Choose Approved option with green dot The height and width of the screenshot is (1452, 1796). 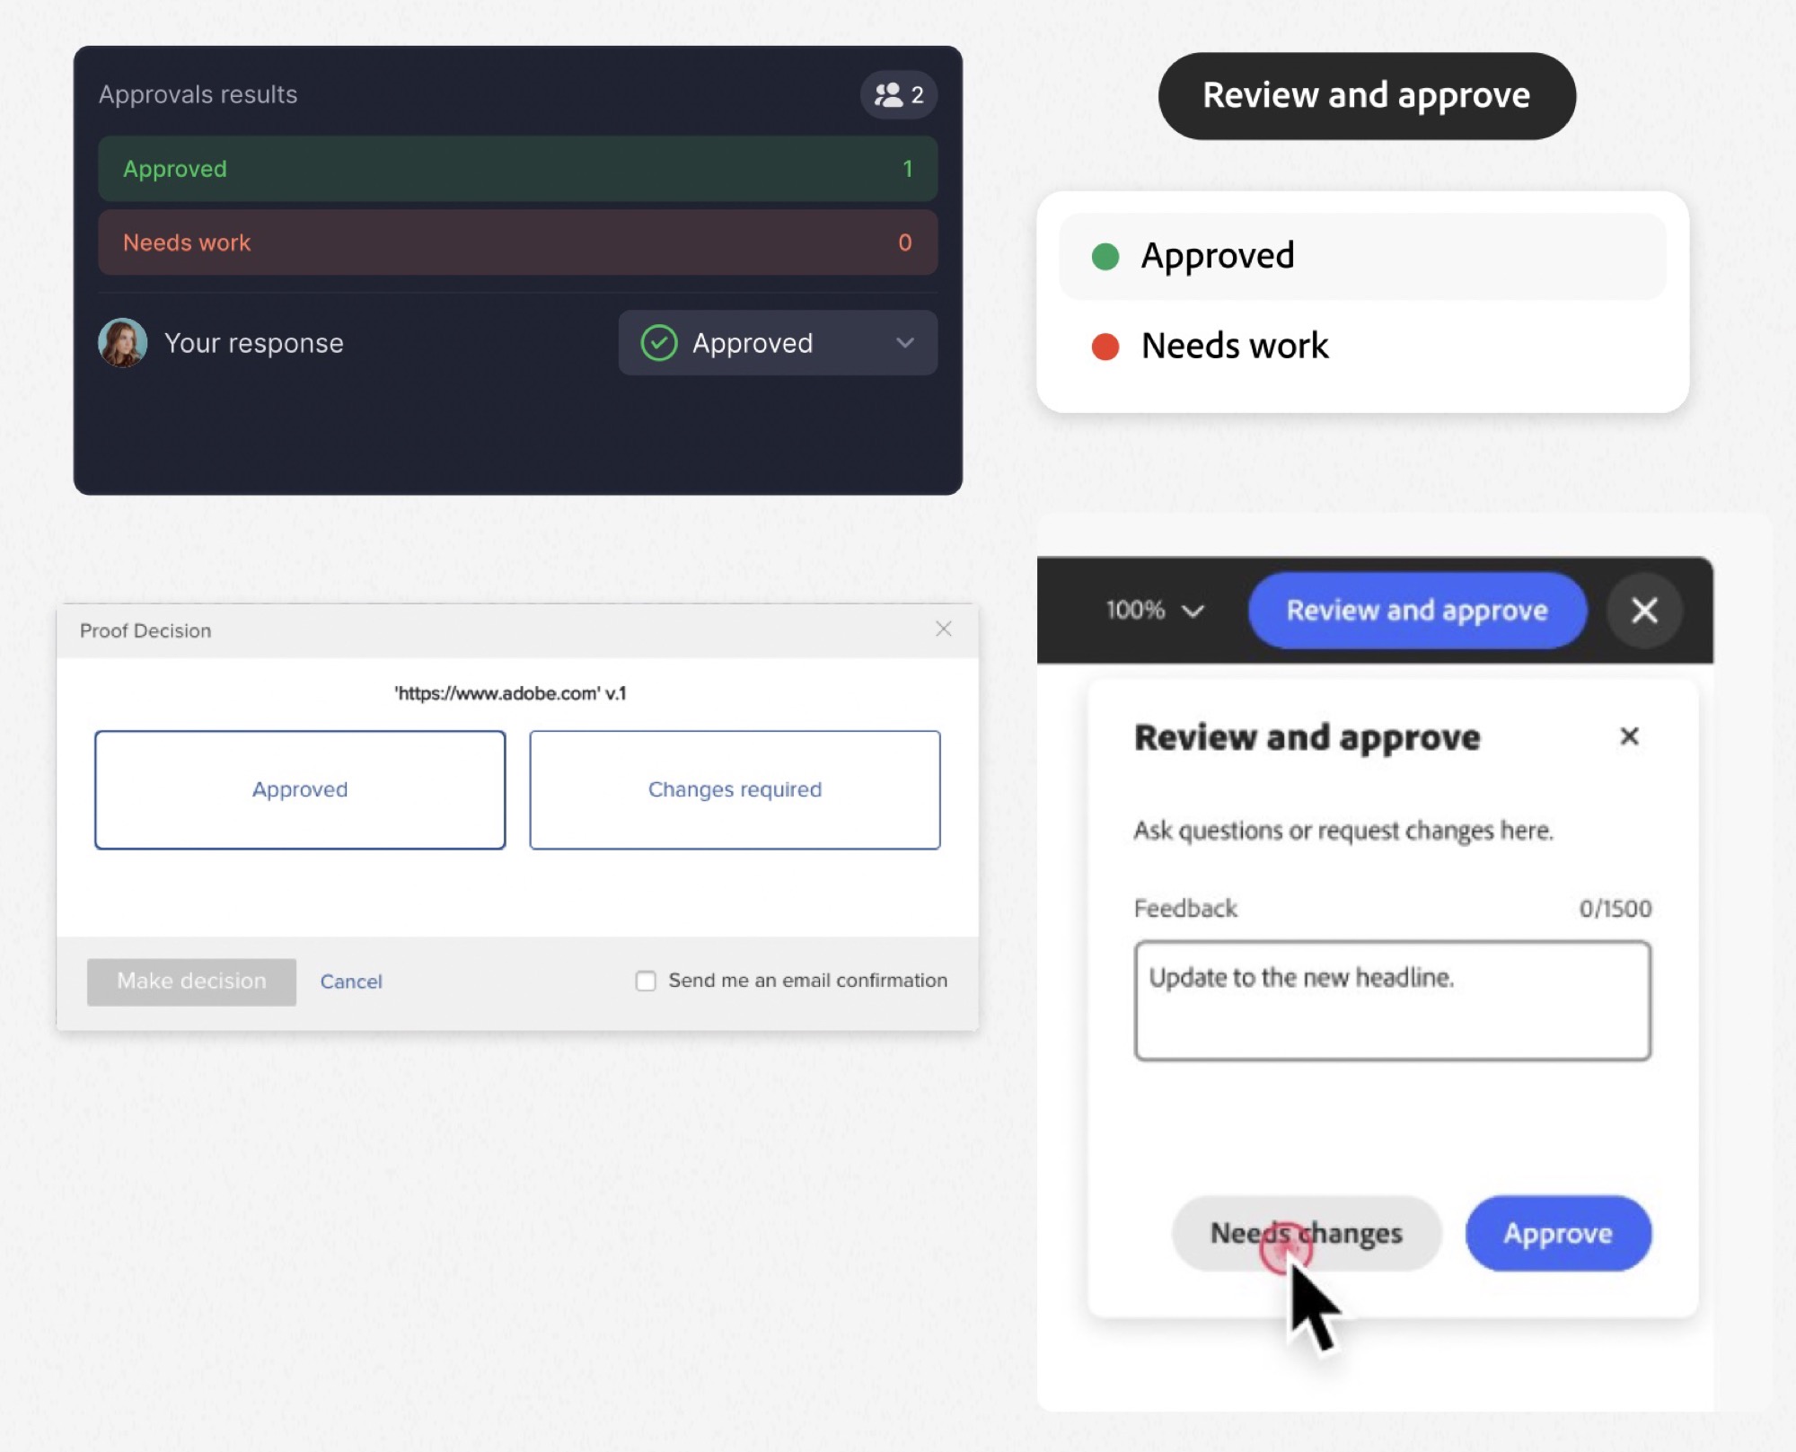(x=1362, y=257)
